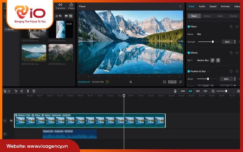Click the Strength value stepper arrows
The width and height of the screenshot is (243, 152).
pos(235,42)
